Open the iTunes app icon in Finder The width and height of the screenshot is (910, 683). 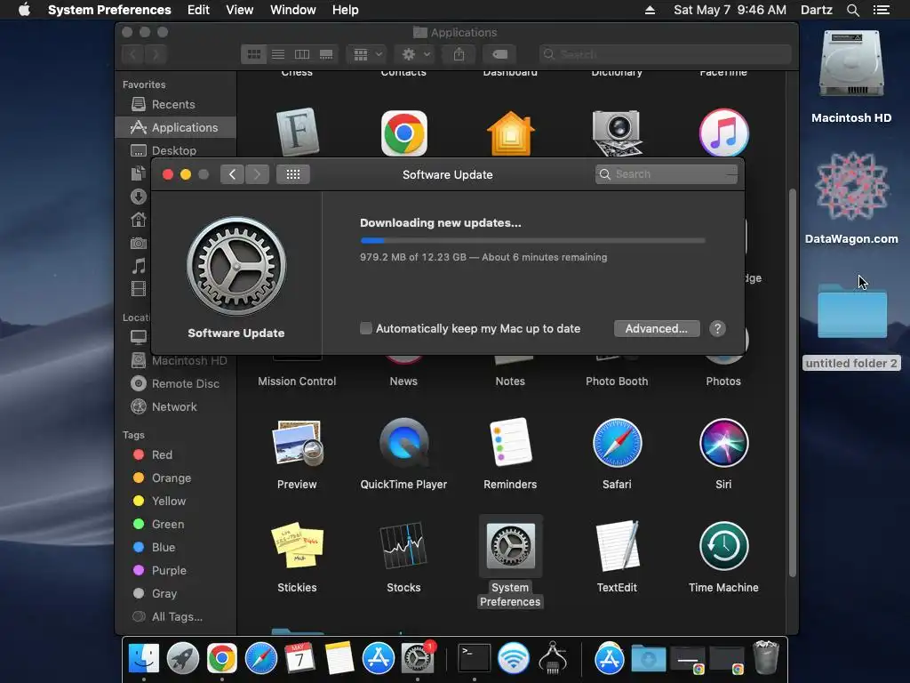723,133
